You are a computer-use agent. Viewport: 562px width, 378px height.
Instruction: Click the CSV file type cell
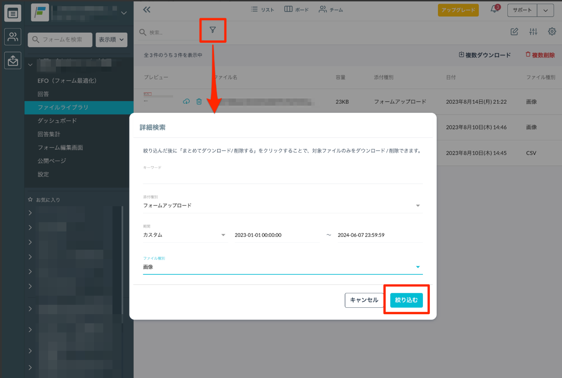pos(531,153)
